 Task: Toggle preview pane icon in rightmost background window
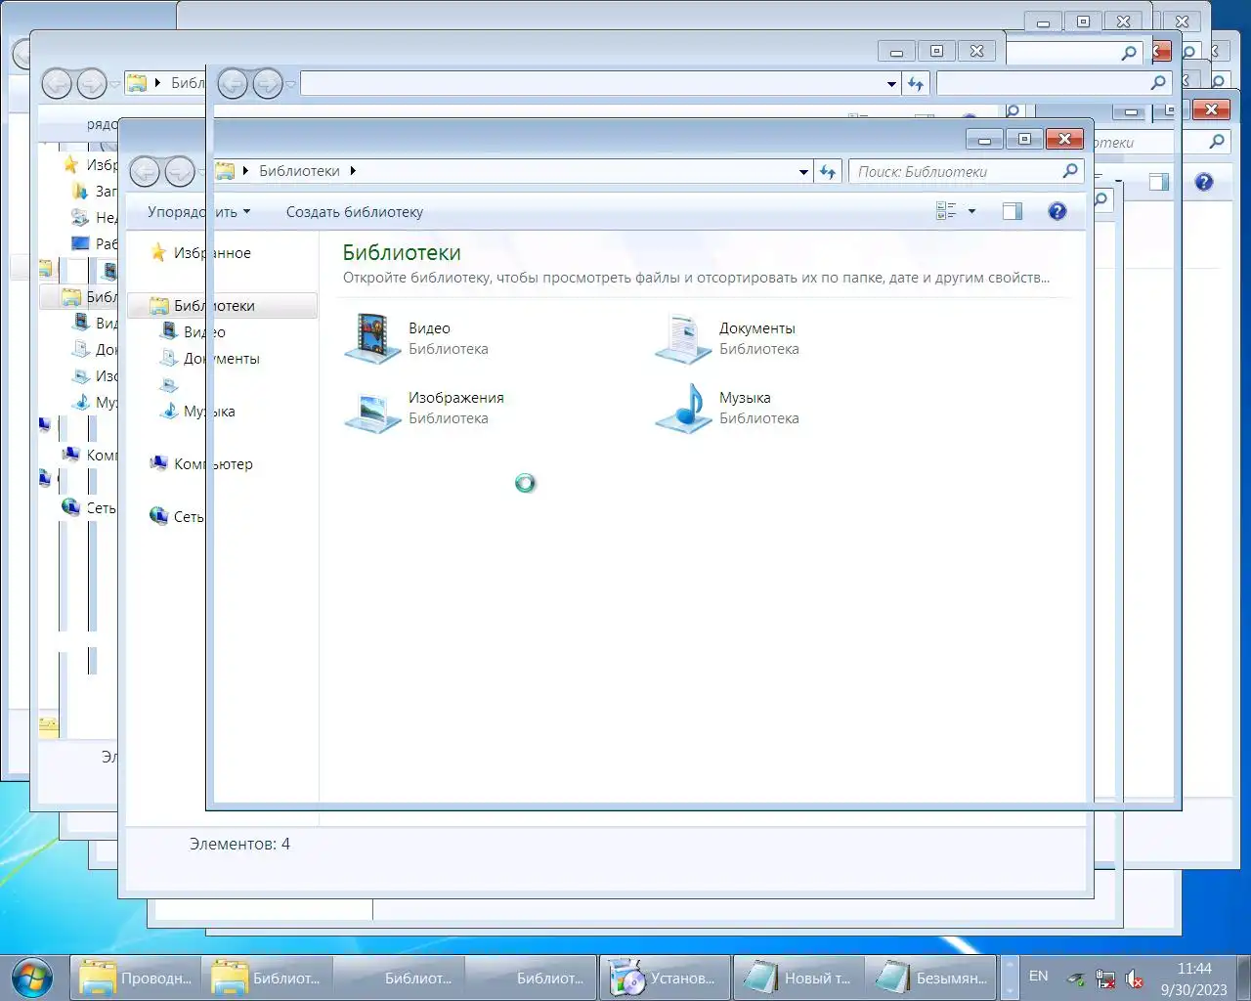pos(1159,182)
